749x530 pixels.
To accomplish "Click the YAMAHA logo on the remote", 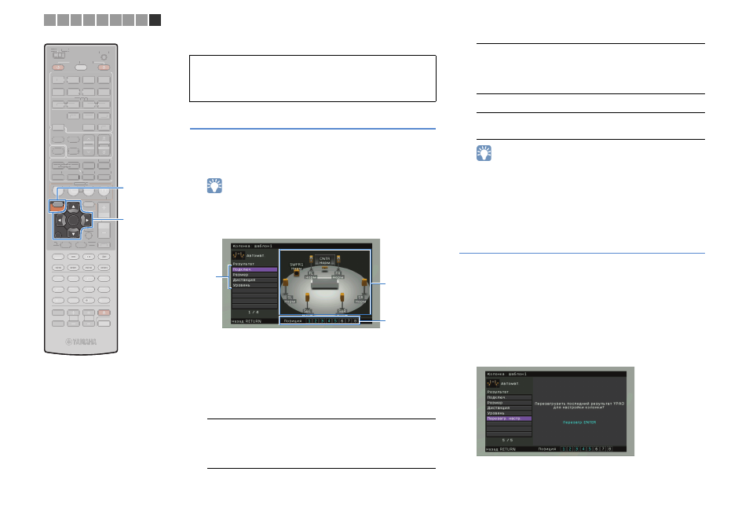I will (81, 342).
